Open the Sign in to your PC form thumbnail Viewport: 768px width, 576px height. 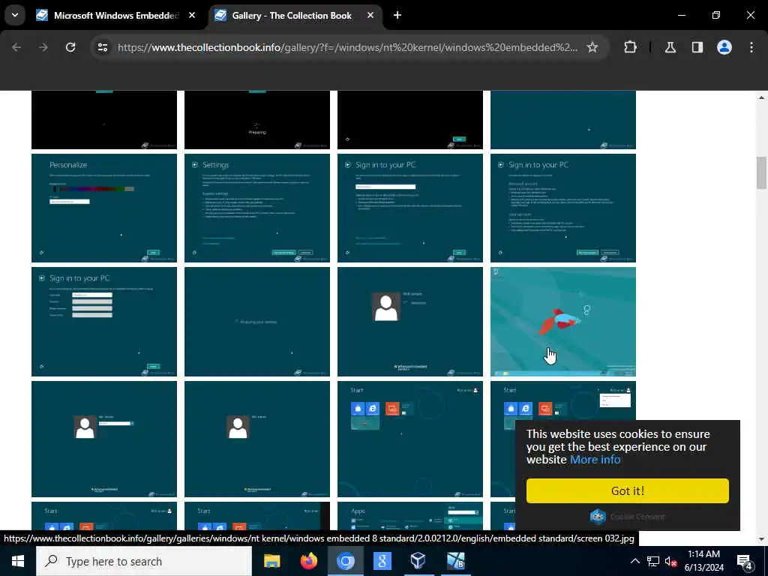click(104, 321)
